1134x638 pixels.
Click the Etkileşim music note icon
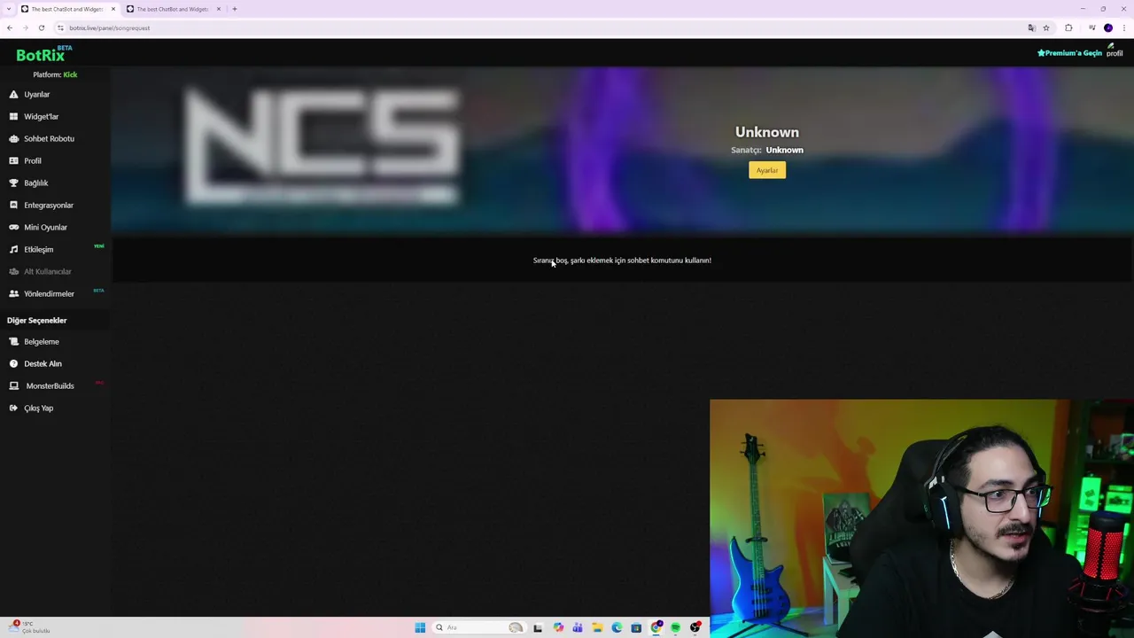pos(13,249)
